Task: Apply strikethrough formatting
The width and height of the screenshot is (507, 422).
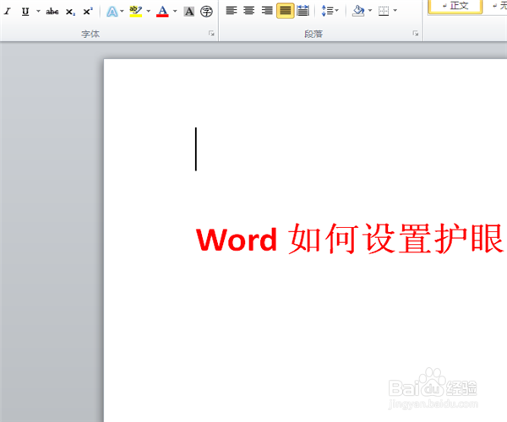Action: [x=52, y=12]
